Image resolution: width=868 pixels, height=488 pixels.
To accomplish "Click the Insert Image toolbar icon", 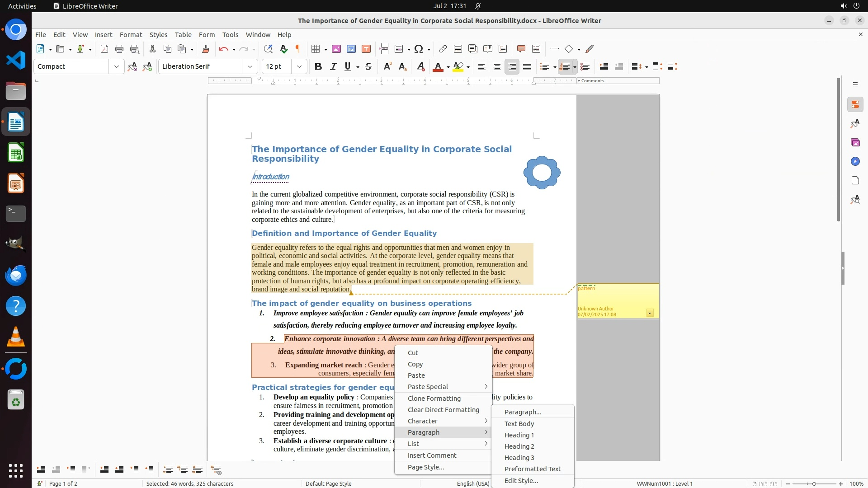I will (x=336, y=49).
